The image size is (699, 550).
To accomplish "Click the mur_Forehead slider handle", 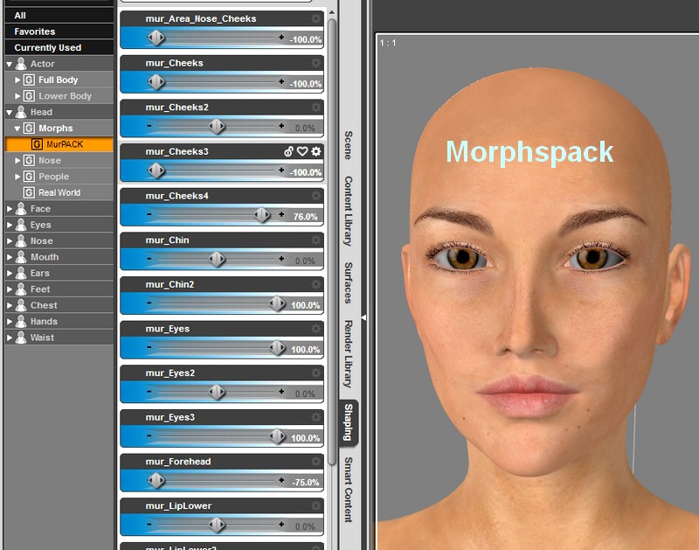I will click(x=156, y=481).
